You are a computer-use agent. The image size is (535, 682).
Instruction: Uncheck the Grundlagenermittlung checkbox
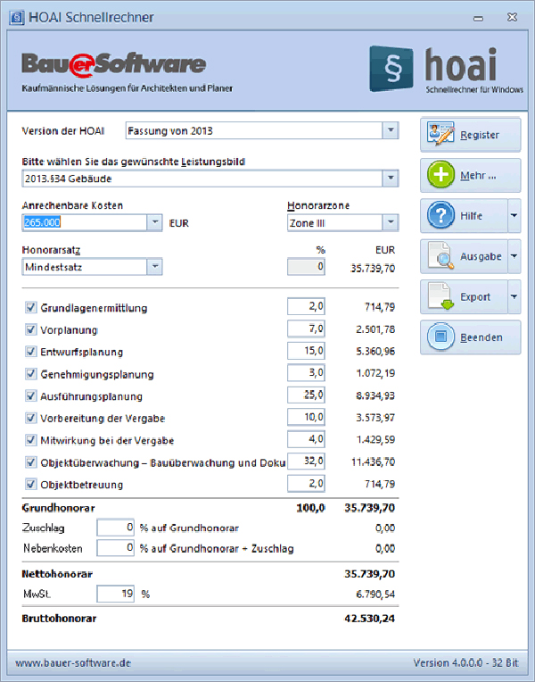tap(31, 308)
